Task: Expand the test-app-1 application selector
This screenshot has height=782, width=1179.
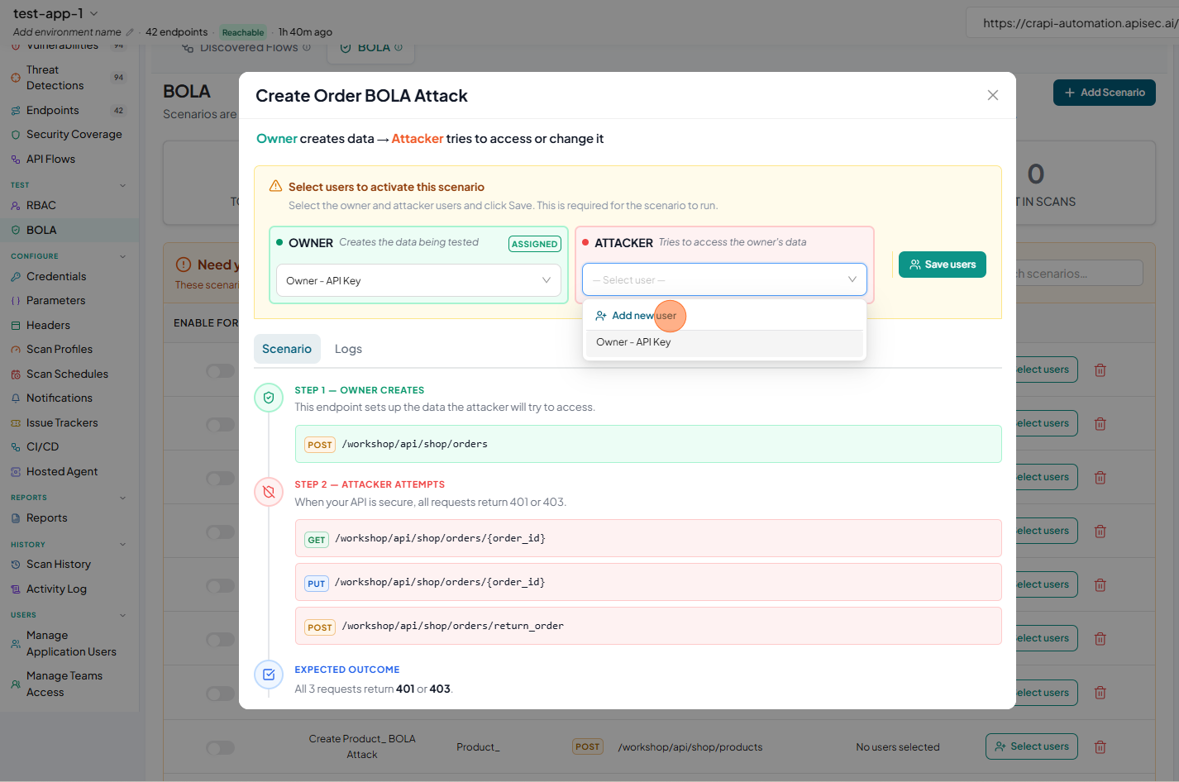Action: (56, 13)
